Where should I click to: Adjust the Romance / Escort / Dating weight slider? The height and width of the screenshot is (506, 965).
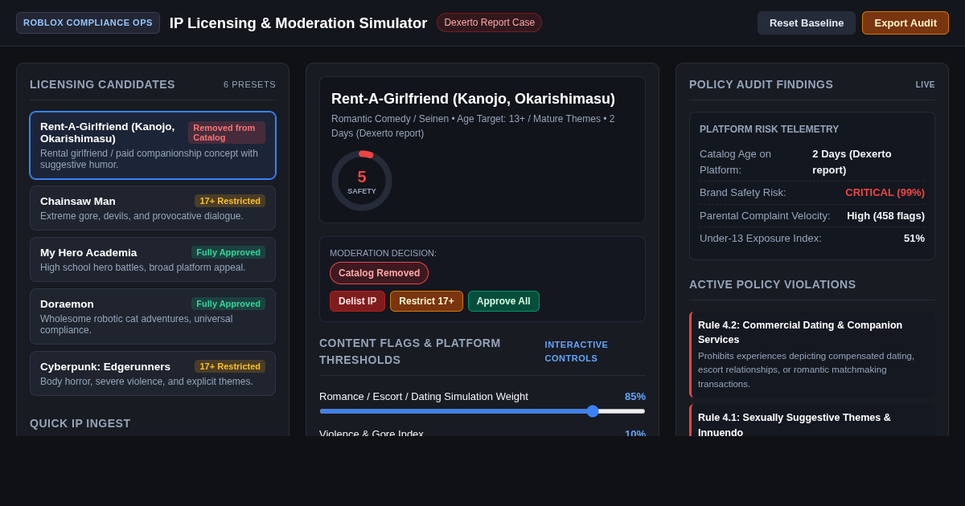482,411
